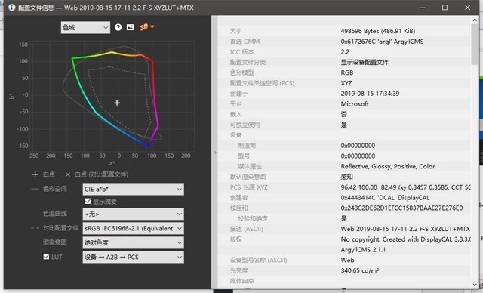
Task: Open the 3D view dropdown
Action: coord(147,27)
